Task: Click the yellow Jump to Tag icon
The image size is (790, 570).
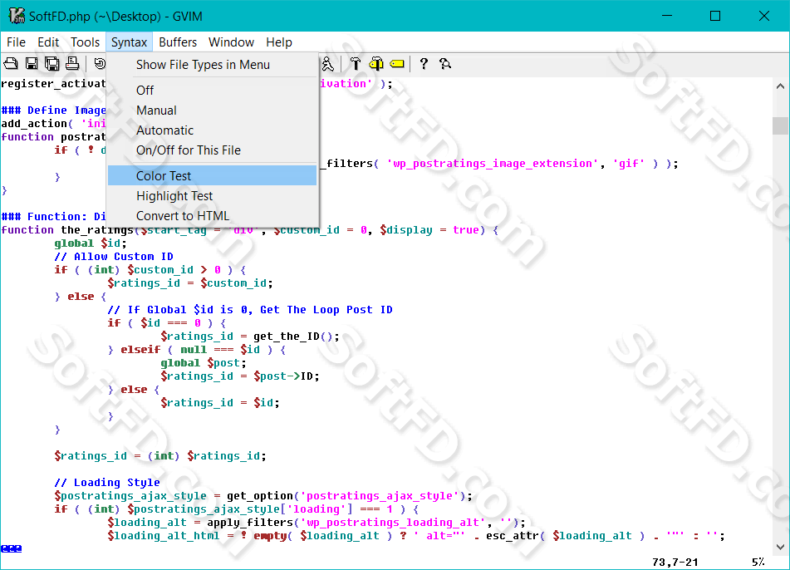Action: (x=397, y=63)
